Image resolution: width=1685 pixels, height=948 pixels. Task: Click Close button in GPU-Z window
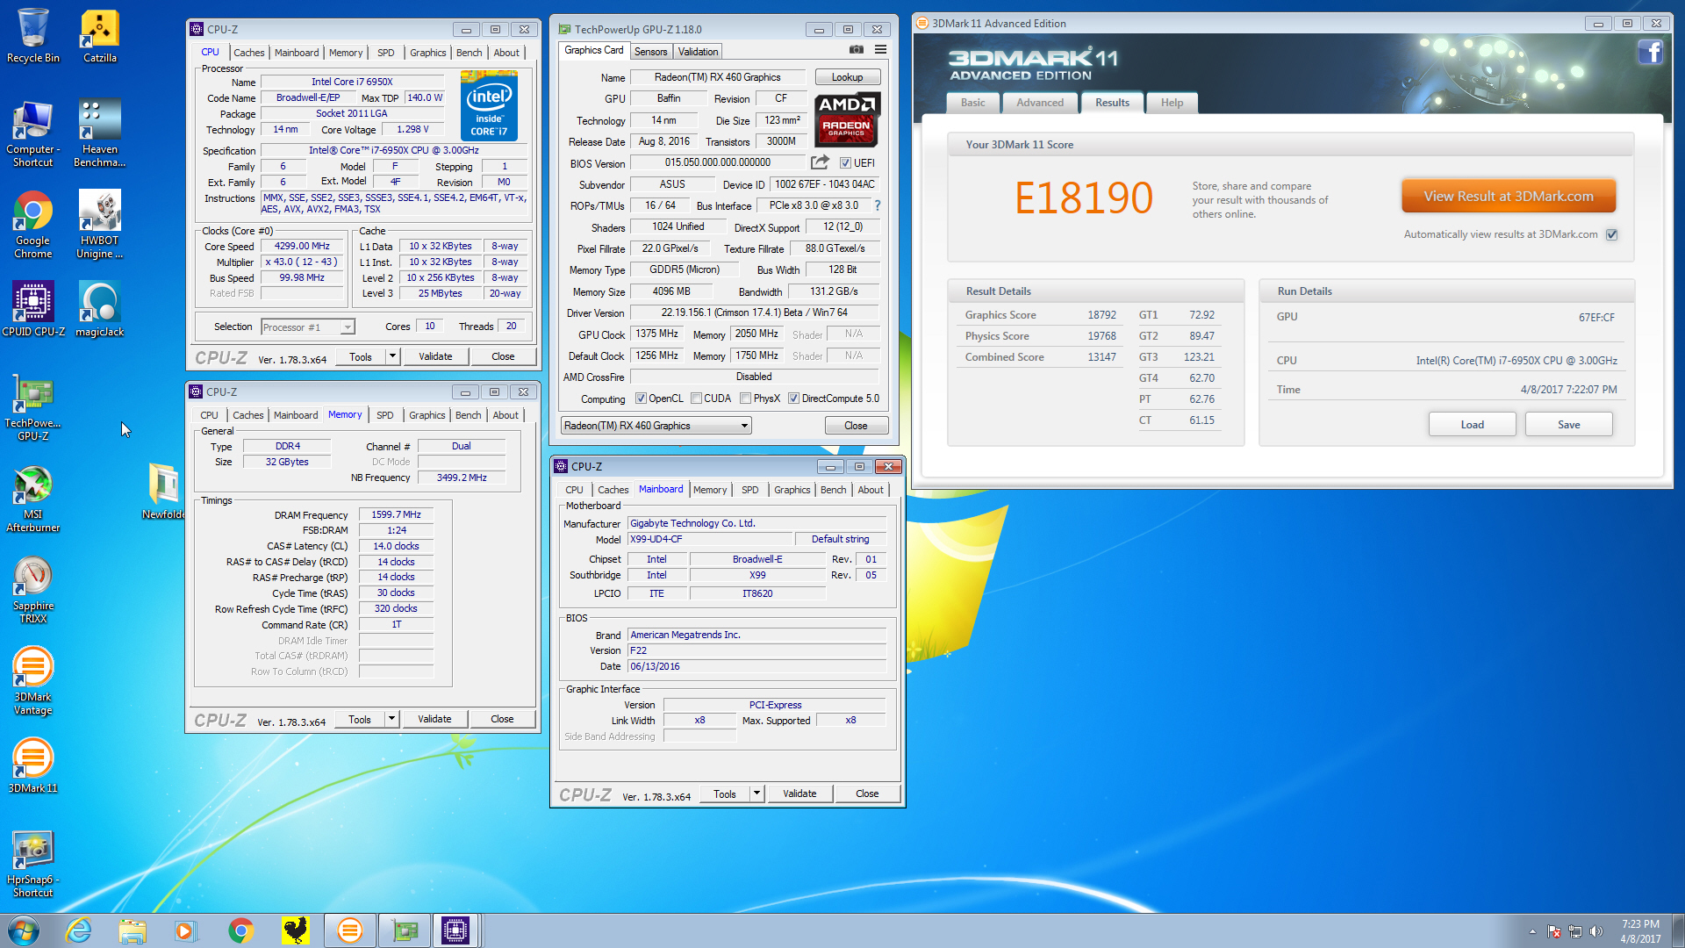tap(856, 426)
